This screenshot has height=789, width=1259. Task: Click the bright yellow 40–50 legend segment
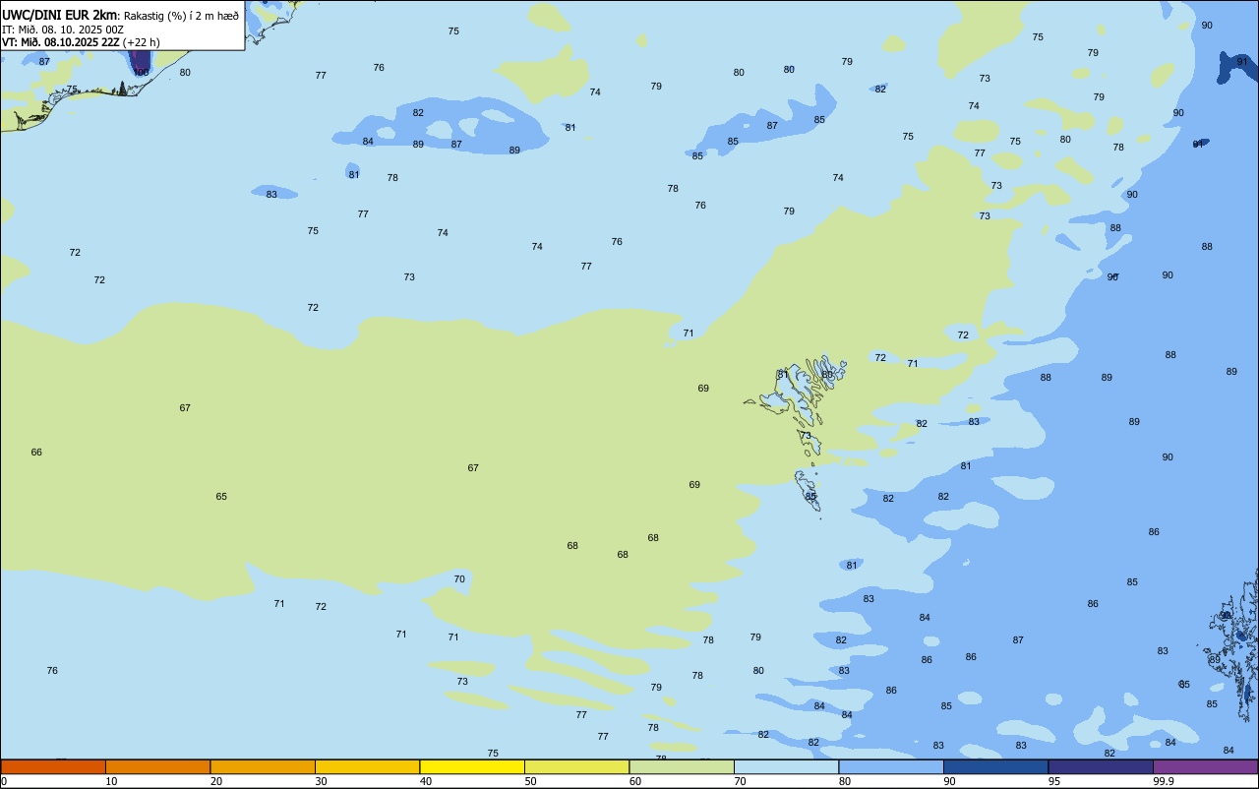(472, 766)
